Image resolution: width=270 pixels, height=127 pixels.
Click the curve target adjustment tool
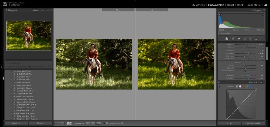coord(220,87)
